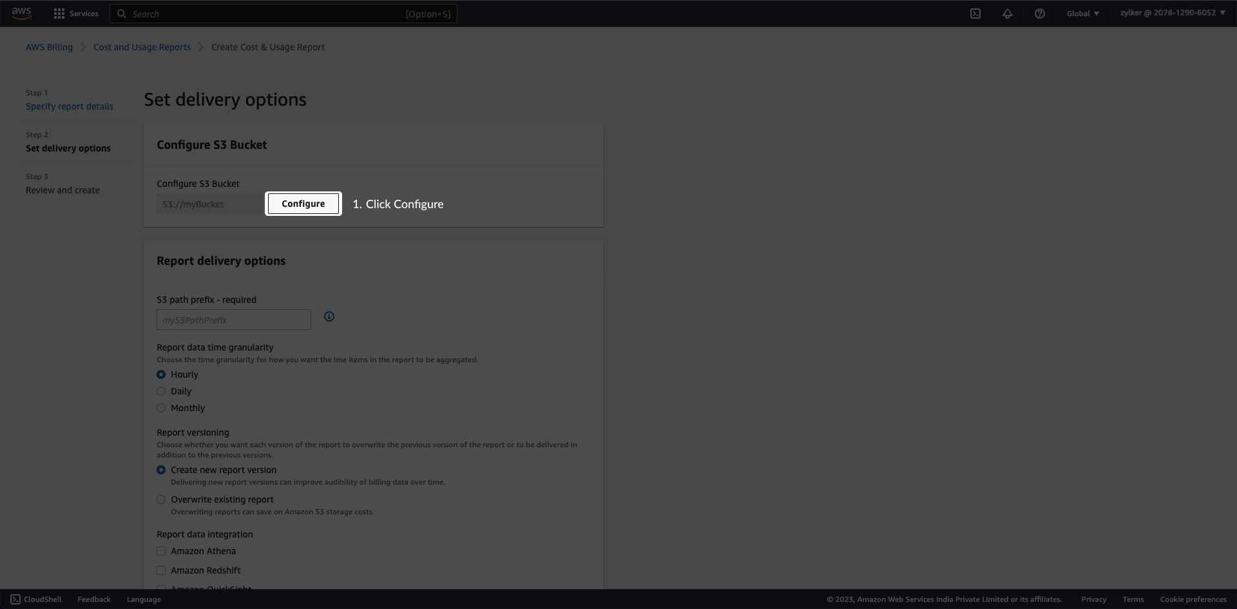The width and height of the screenshot is (1237, 609).
Task: Click Step 2 'Set delivery options' text
Action: point(68,148)
